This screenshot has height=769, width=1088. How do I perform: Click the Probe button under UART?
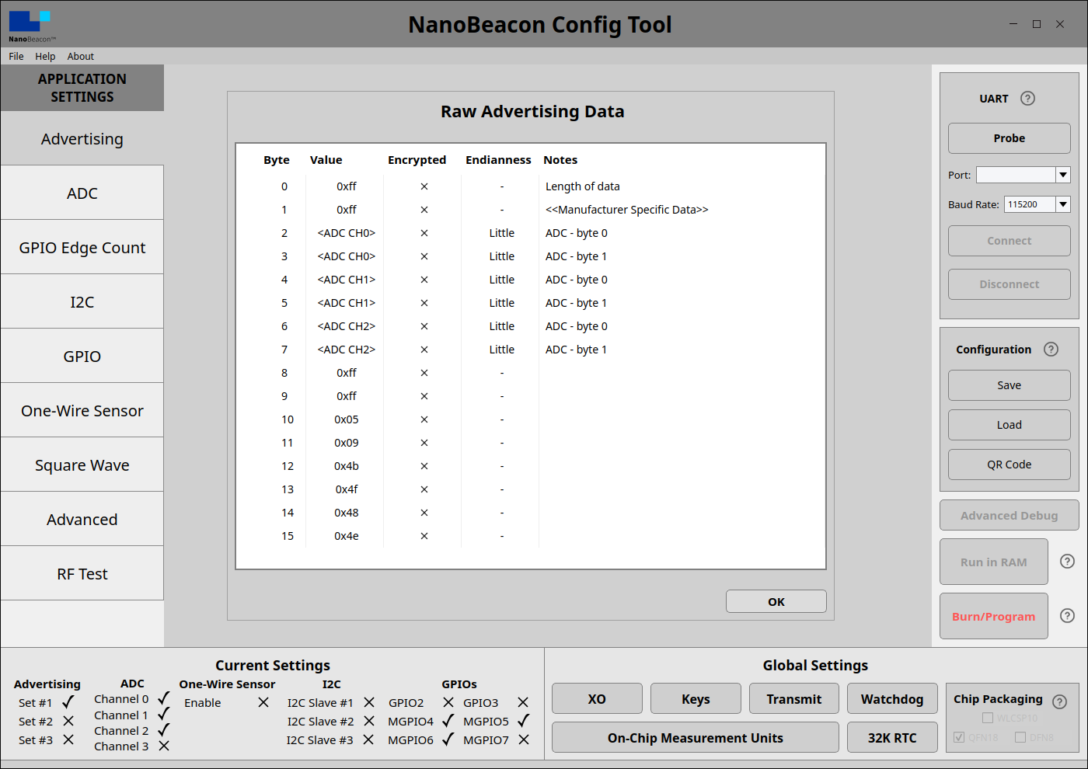pos(1010,138)
